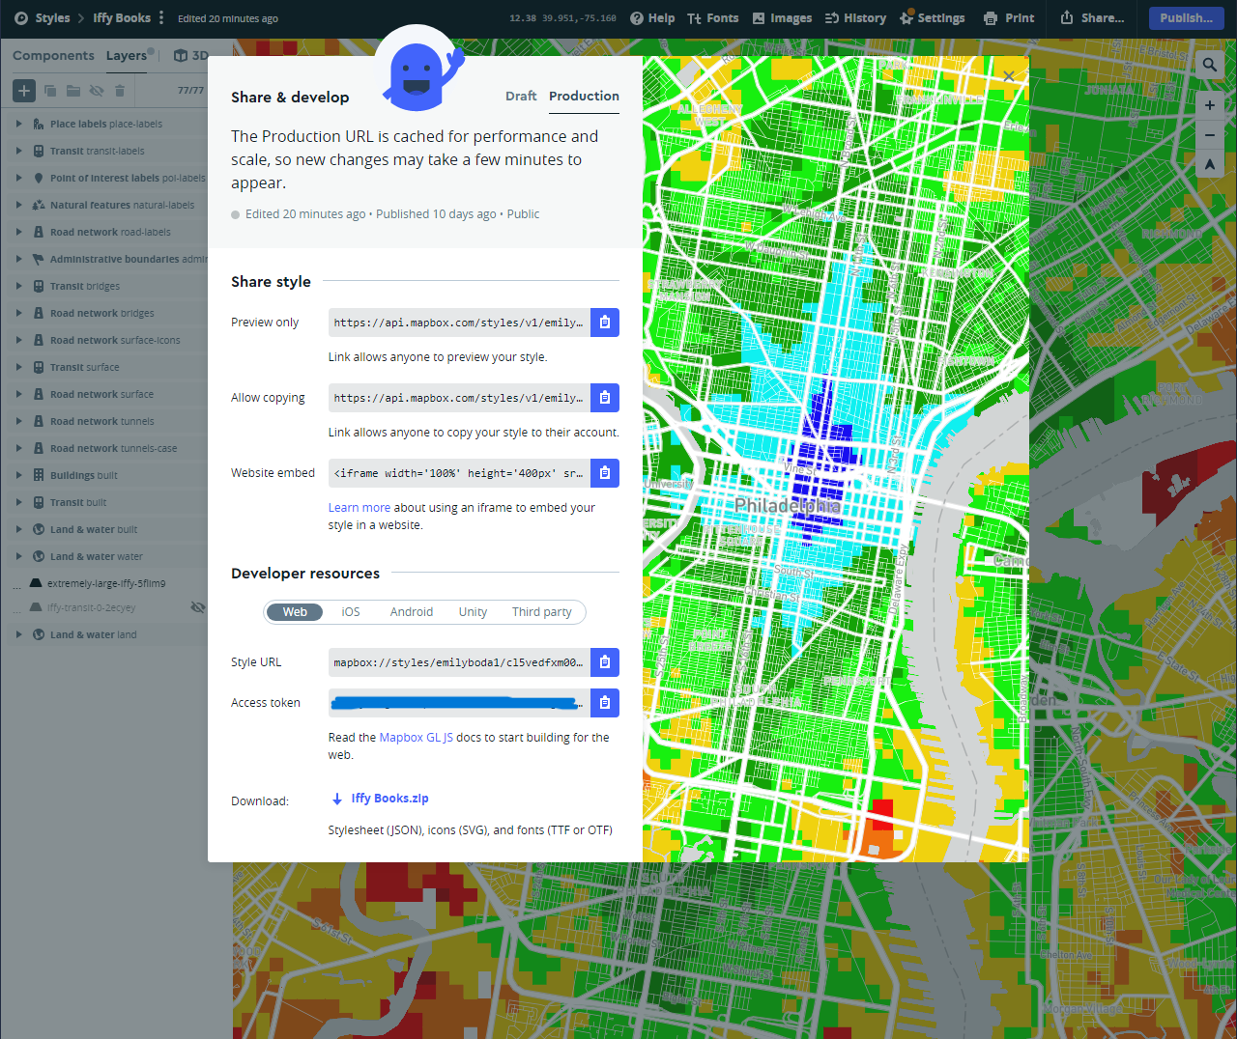Copy the Style URL to clipboard
The width and height of the screenshot is (1237, 1039).
pyautogui.click(x=604, y=662)
